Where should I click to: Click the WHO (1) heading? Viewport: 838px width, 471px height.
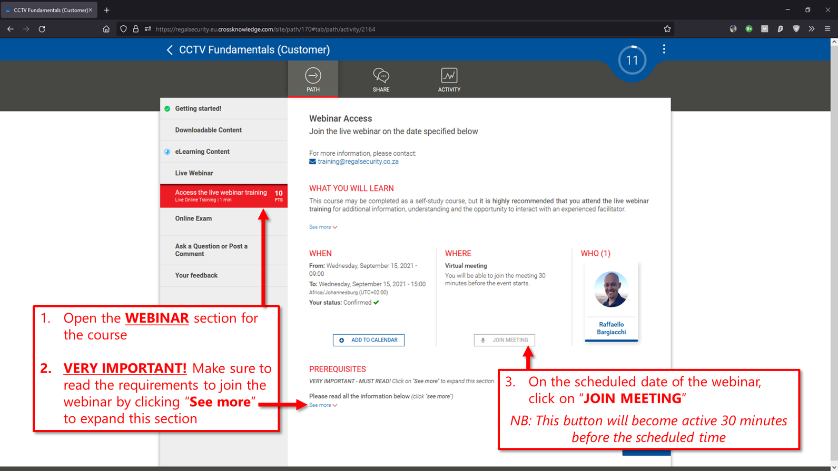point(595,254)
